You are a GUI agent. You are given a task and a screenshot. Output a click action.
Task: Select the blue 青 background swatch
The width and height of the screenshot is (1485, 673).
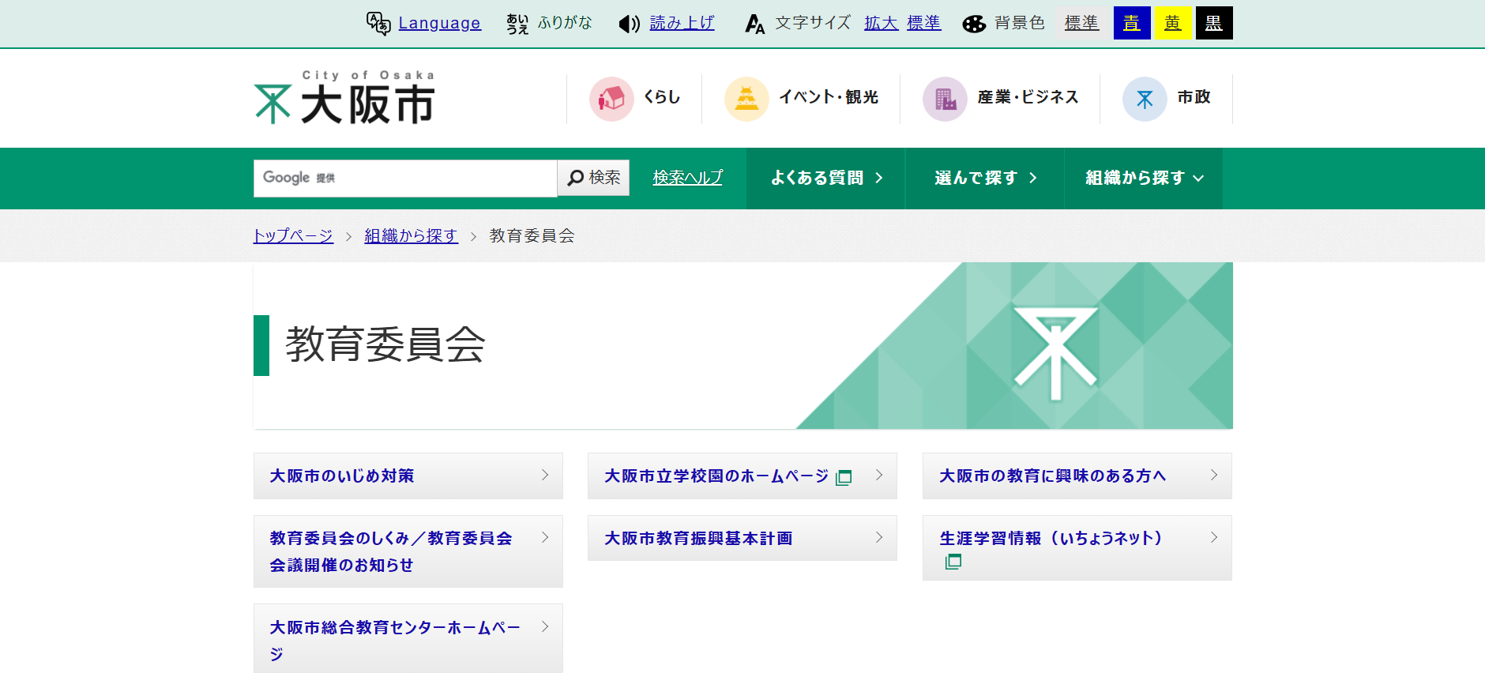click(1132, 23)
